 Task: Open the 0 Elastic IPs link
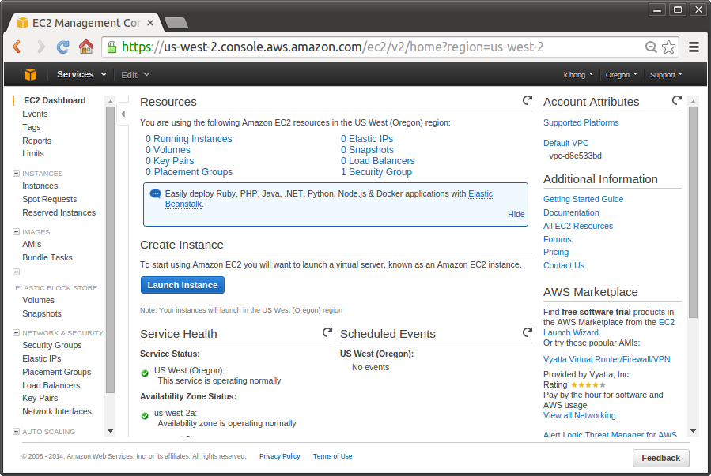367,139
